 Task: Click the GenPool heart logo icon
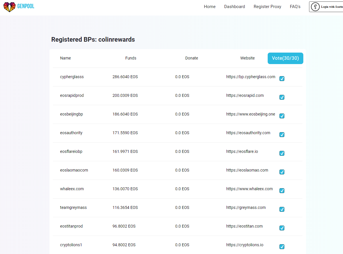tap(9, 7)
